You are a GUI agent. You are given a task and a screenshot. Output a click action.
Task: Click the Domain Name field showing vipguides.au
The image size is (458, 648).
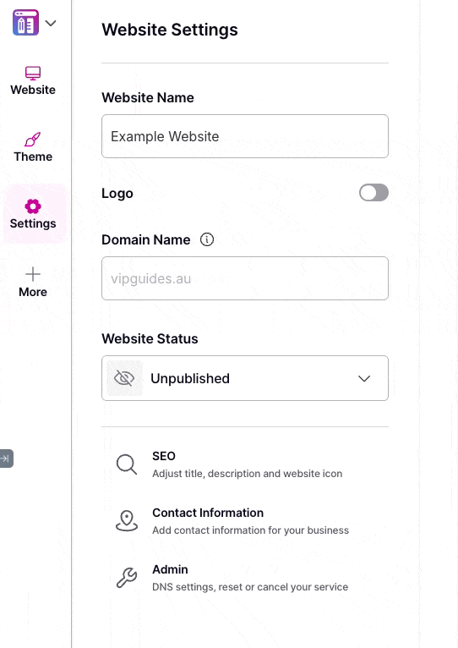[245, 278]
